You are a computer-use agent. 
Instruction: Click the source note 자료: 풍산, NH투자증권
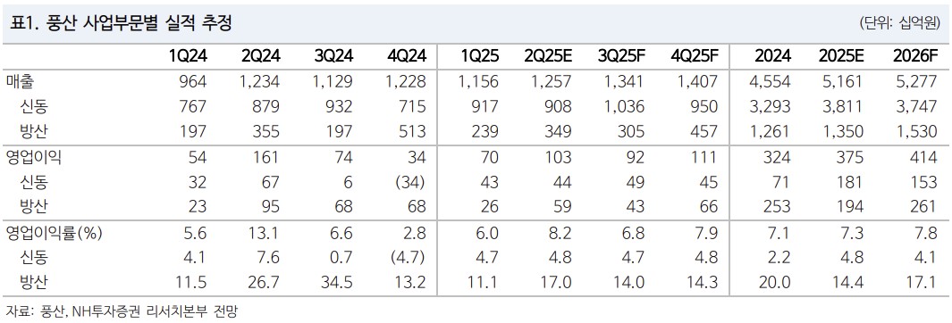[73, 311]
